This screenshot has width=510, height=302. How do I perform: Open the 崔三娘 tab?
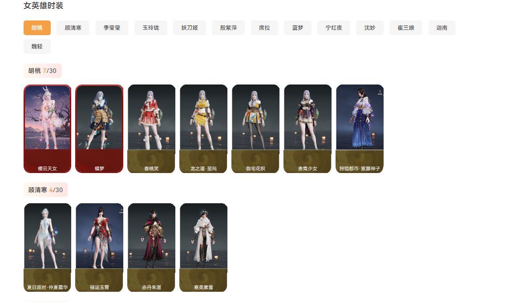tap(406, 28)
